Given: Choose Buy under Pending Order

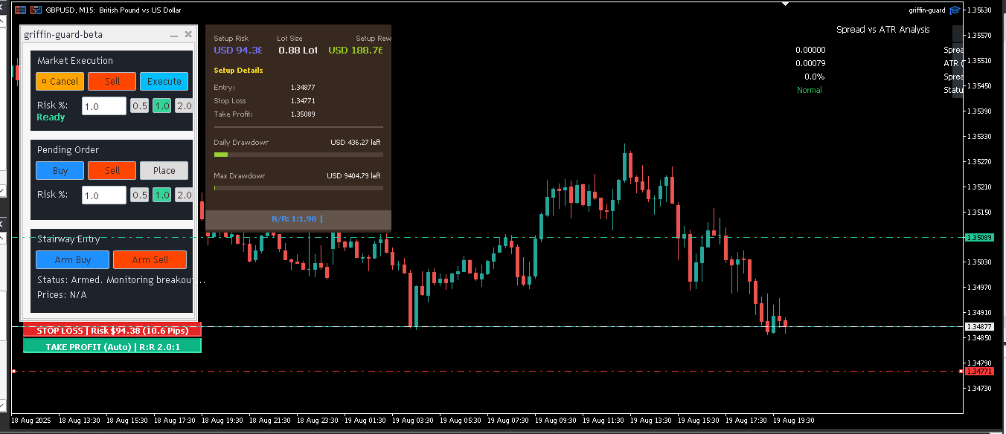Looking at the screenshot, I should (x=60, y=171).
